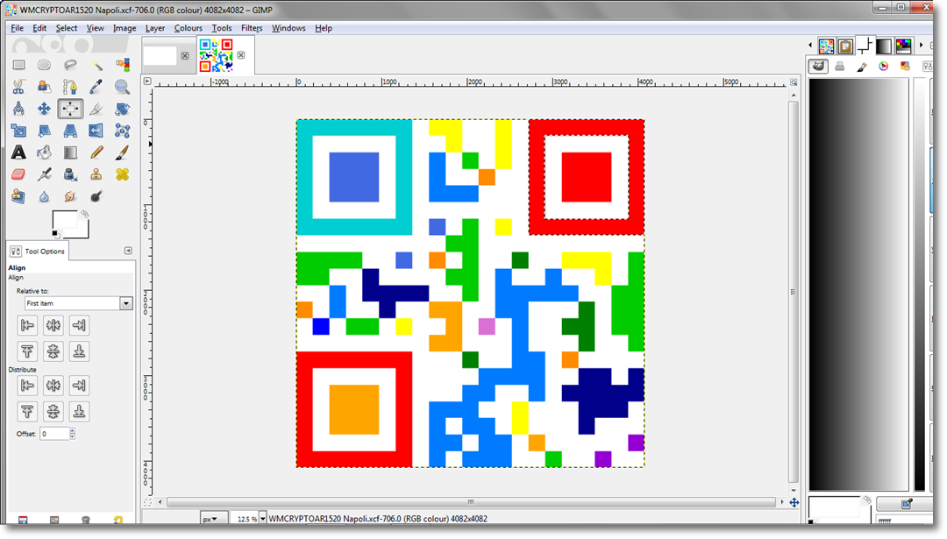Choose the Free Select lasso tool
The height and width of the screenshot is (539, 947).
pyautogui.click(x=70, y=65)
